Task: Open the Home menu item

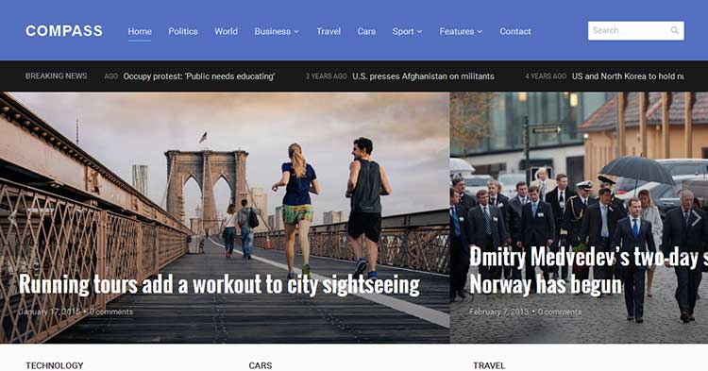Action: [x=140, y=31]
